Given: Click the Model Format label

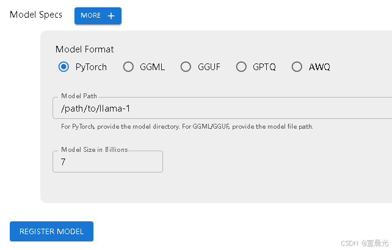Looking at the screenshot, I should coord(84,49).
